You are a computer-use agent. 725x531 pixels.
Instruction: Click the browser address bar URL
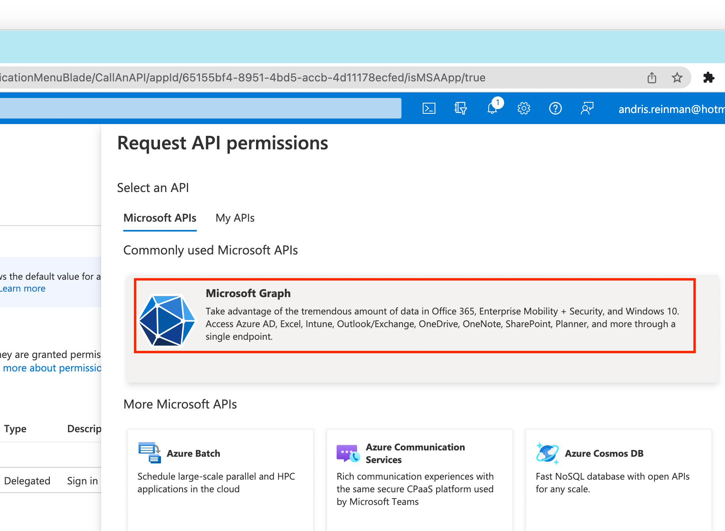pos(243,77)
